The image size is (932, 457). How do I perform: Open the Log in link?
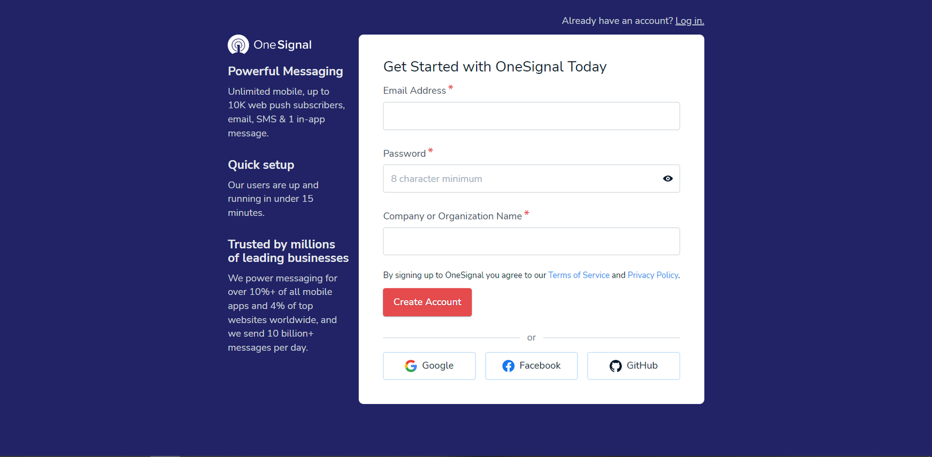point(689,21)
